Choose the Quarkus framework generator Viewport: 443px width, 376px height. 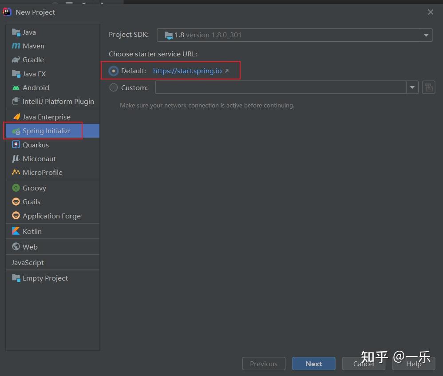[x=36, y=145]
